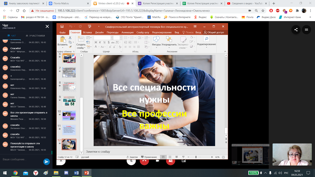The width and height of the screenshot is (315, 177).
Task: Fit slide to window icon
Action: point(223,157)
